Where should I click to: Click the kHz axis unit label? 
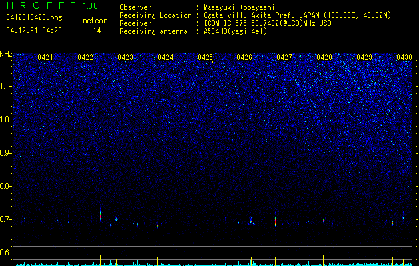(6, 54)
